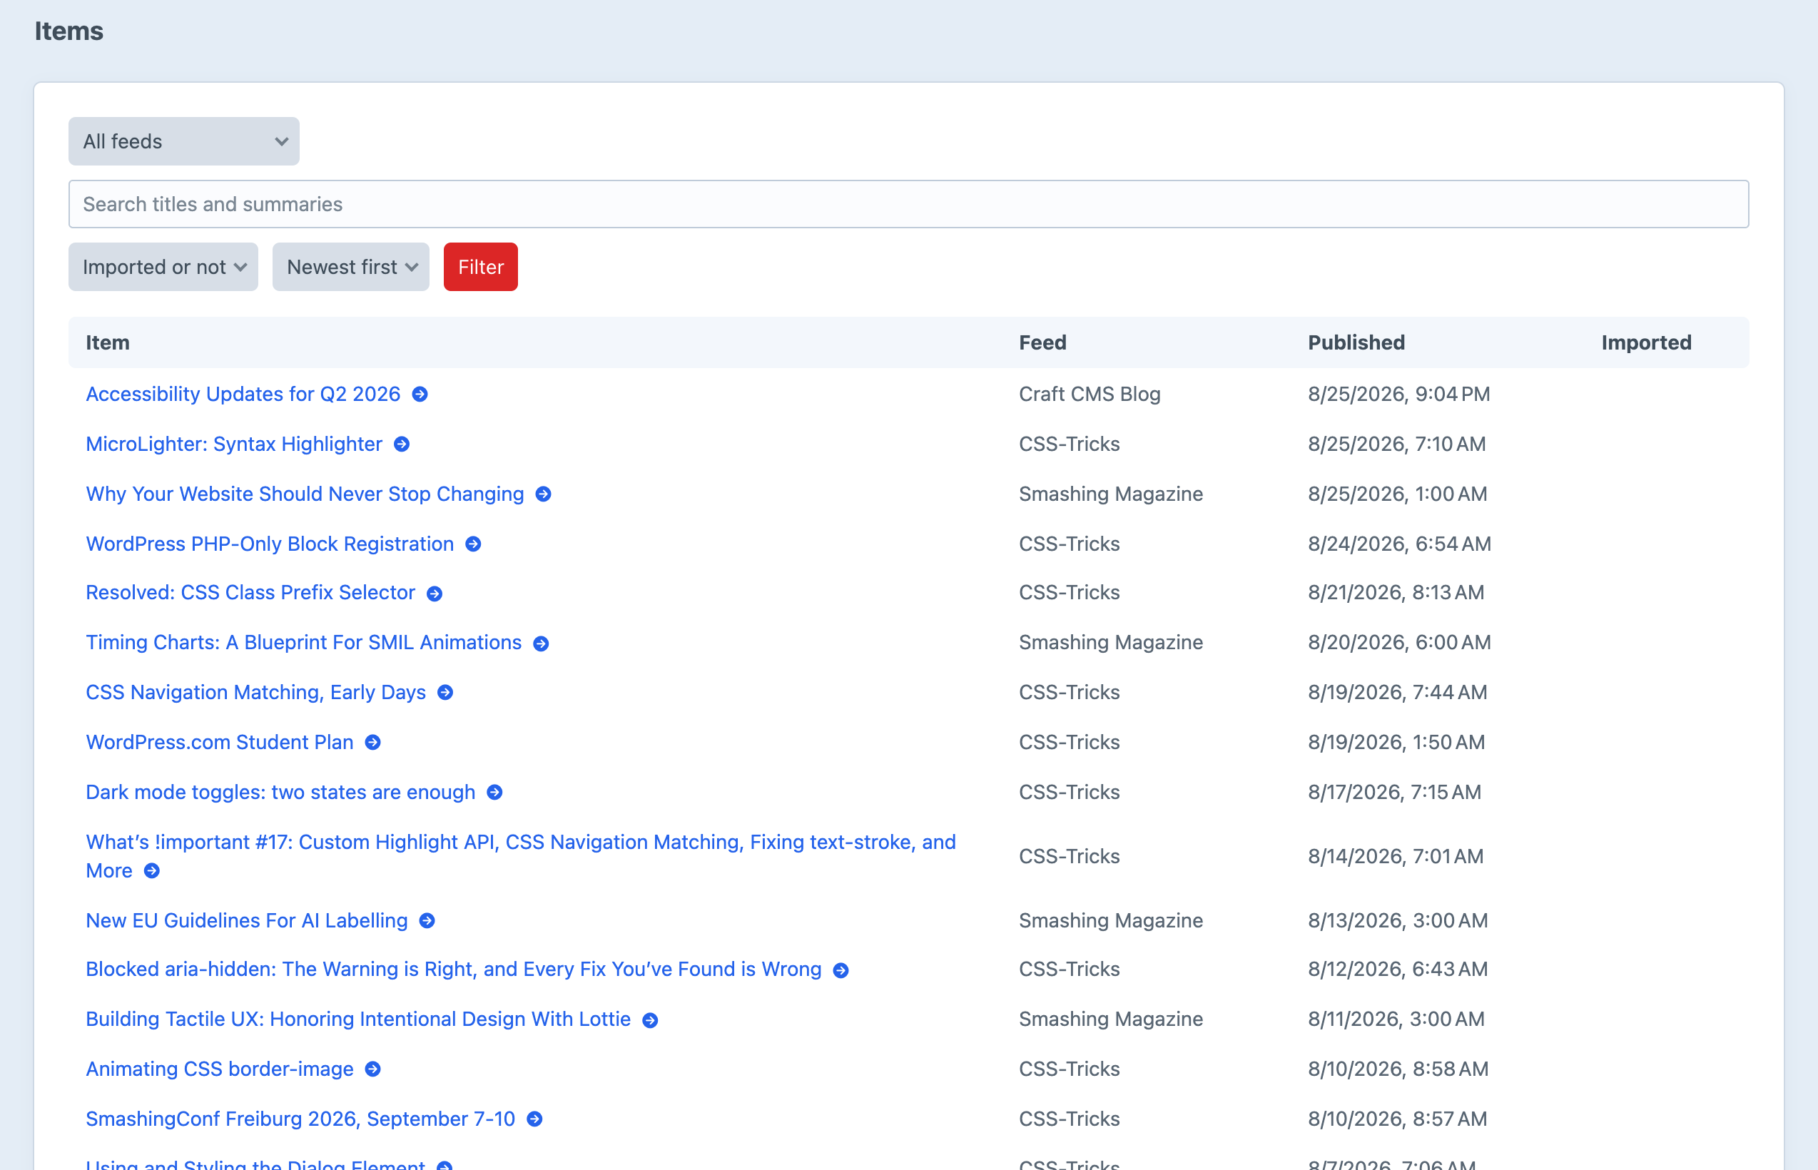The height and width of the screenshot is (1170, 1818).
Task: Click arrow icon beside Resolved: CSS Class Prefix Selector
Action: (x=435, y=594)
